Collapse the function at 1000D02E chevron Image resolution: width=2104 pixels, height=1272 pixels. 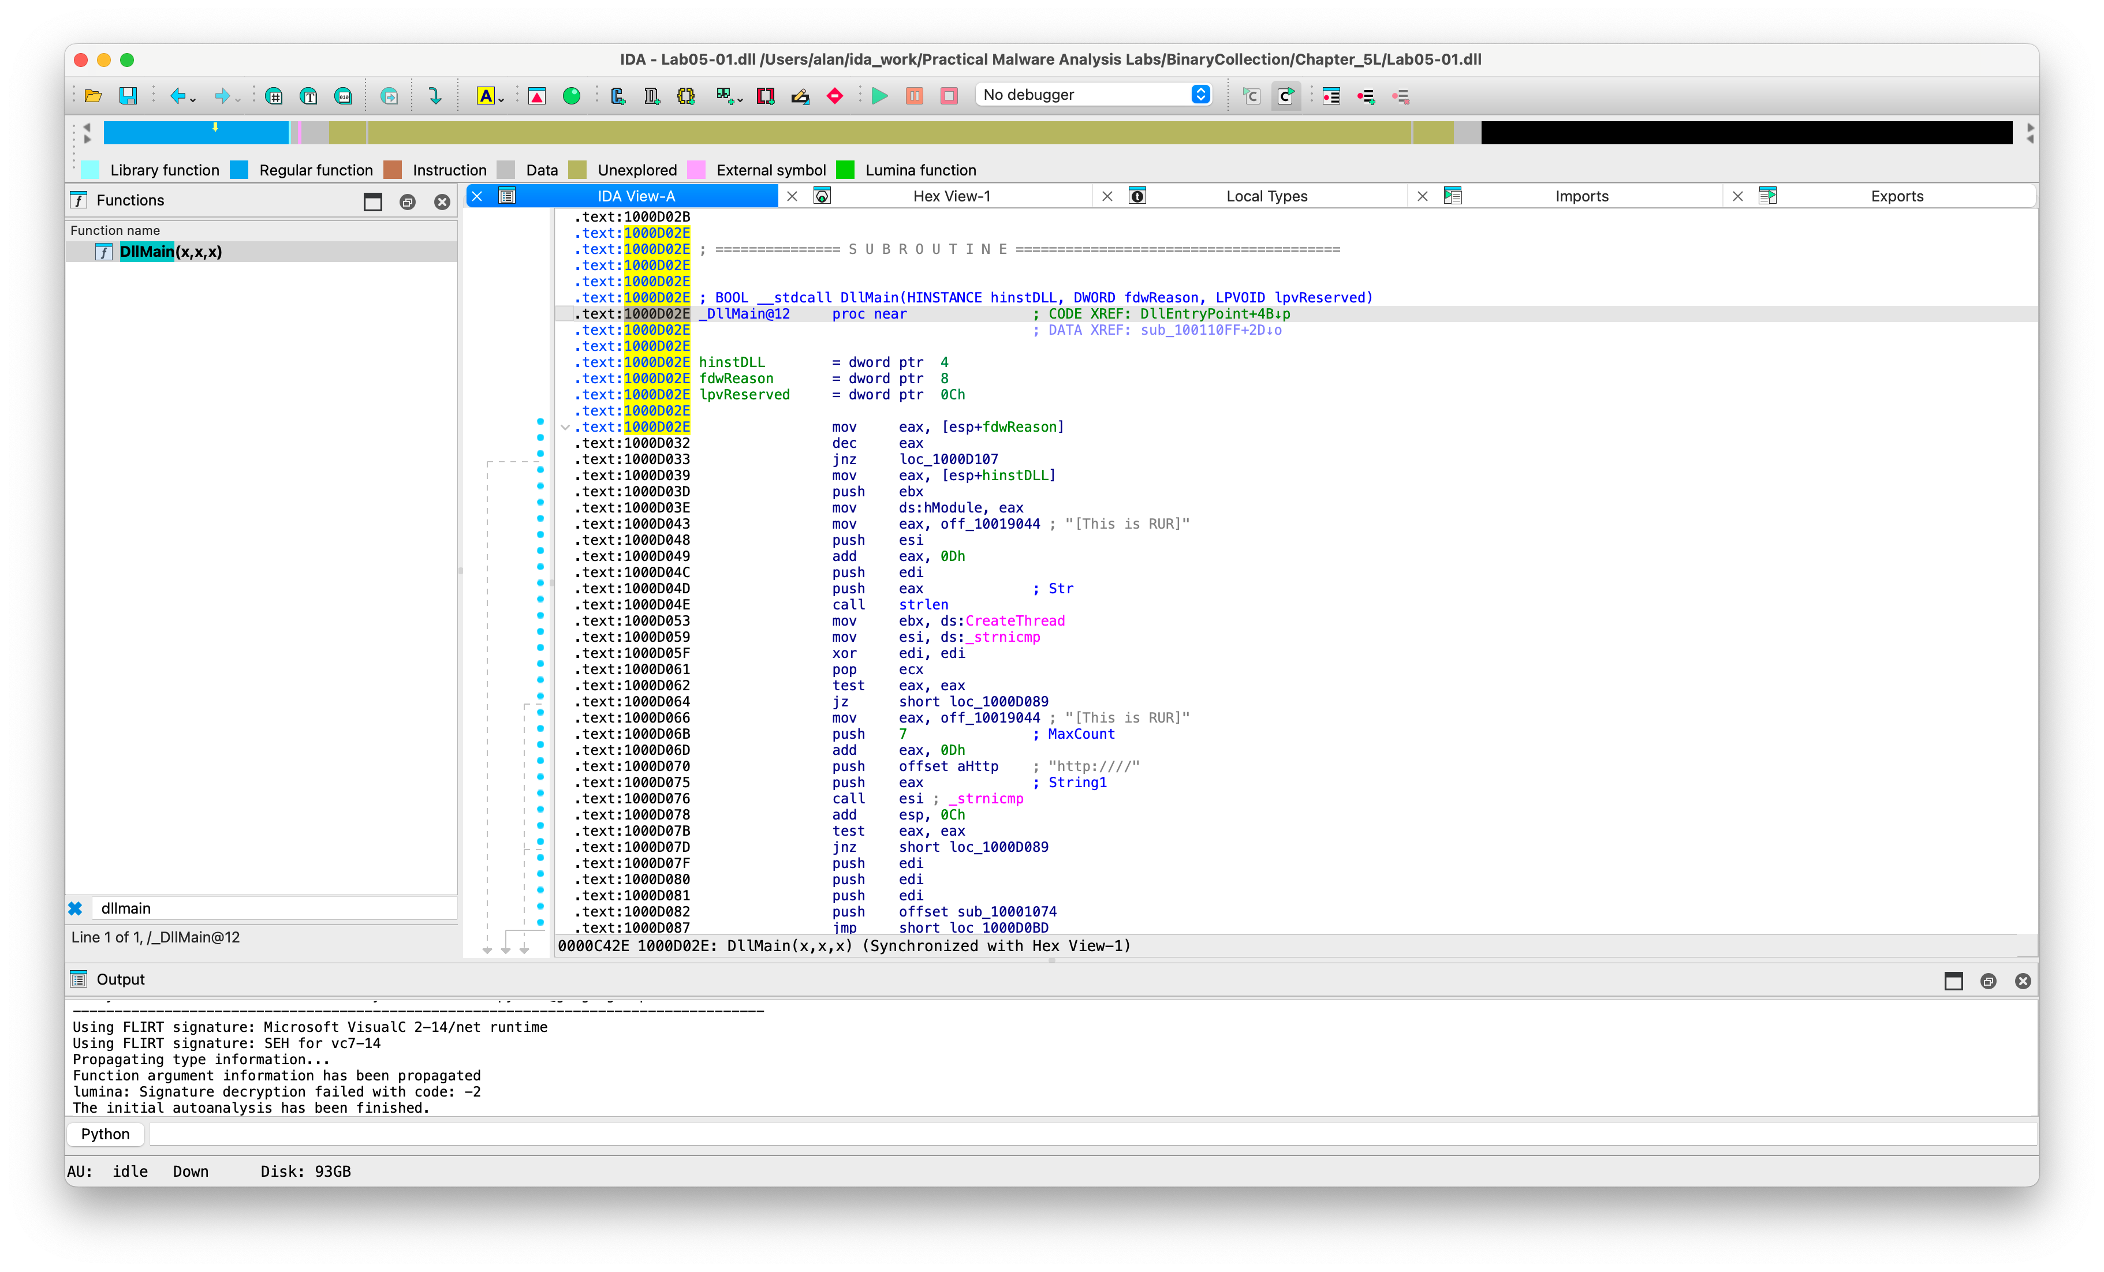[x=565, y=427]
